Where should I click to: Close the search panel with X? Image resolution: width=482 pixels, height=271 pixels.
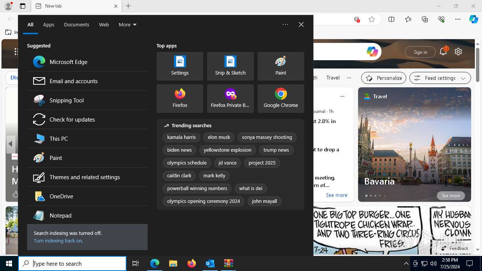tap(301, 24)
